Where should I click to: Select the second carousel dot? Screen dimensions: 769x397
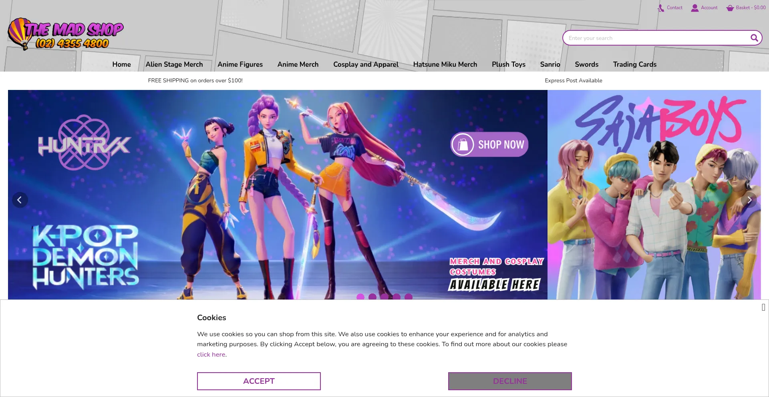(x=372, y=297)
